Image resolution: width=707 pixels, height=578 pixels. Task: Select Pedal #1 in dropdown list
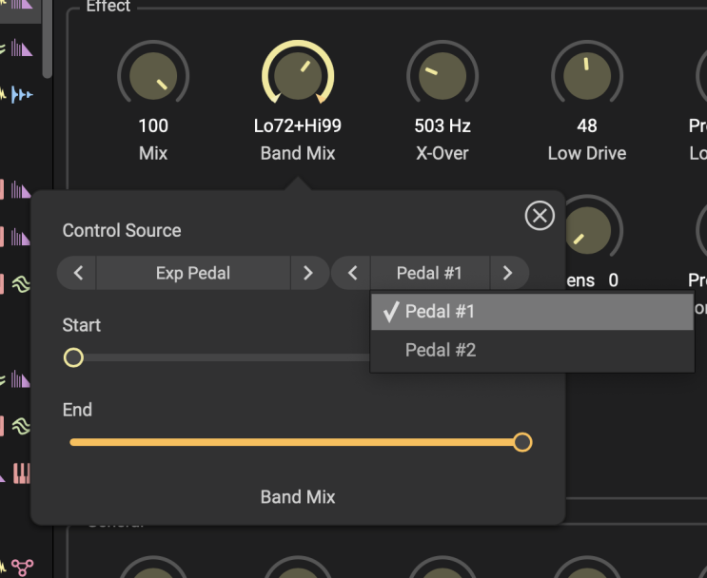click(x=532, y=311)
